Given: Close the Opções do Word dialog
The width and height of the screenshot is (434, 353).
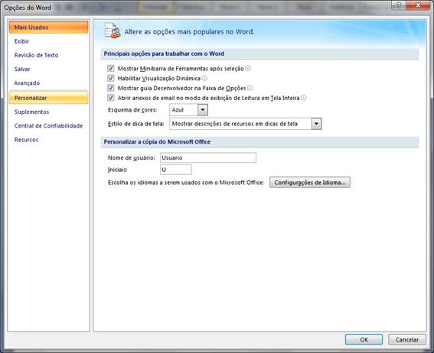Looking at the screenshot, I should point(418,5).
